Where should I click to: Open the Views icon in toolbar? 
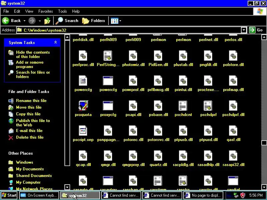tap(114, 21)
